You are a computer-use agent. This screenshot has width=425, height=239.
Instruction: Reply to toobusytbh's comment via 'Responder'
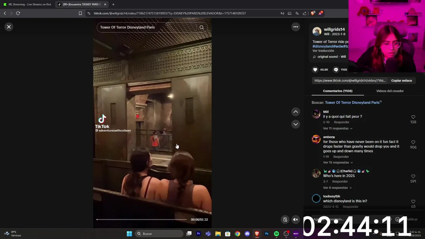tap(351, 207)
